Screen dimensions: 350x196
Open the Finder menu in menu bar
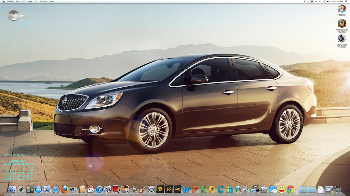pyautogui.click(x=11, y=2)
